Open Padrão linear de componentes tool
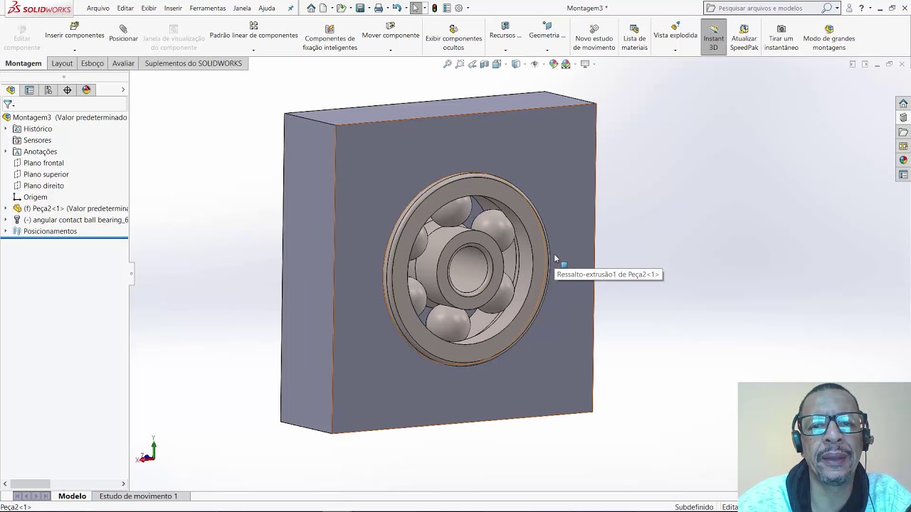911x512 pixels. point(253,31)
